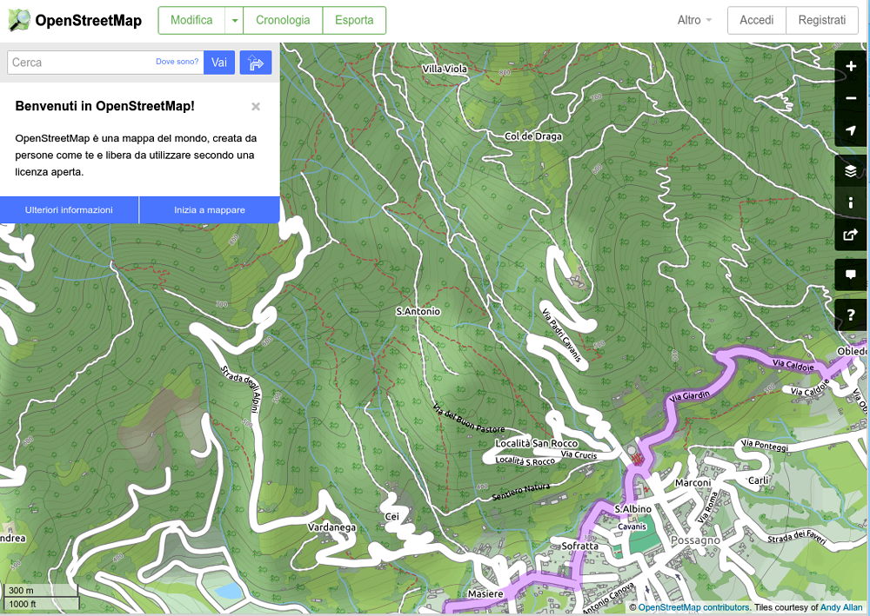Click the Registrati button
Viewport: 870px width, 616px height.
coord(822,21)
